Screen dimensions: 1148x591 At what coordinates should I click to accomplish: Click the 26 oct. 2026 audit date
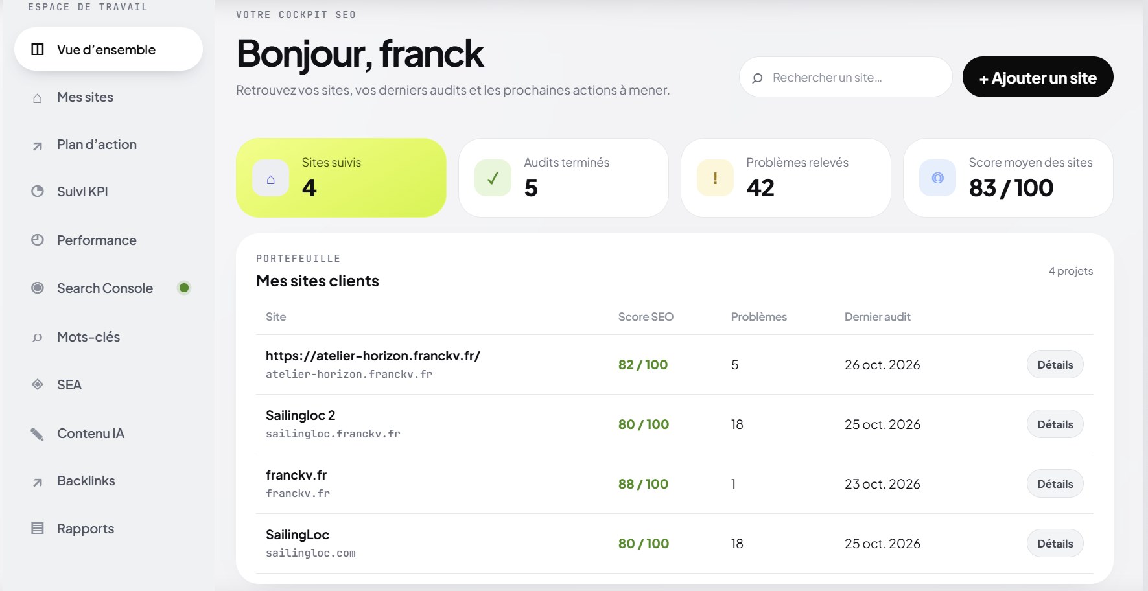pyautogui.click(x=882, y=365)
